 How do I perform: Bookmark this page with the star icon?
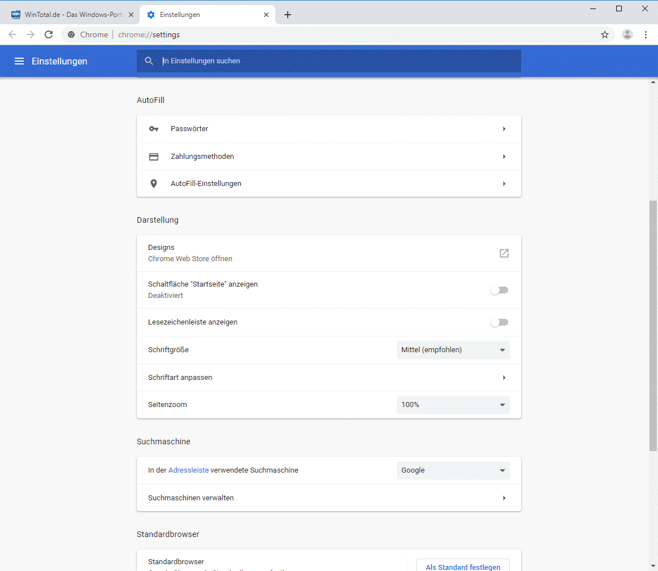coord(605,34)
